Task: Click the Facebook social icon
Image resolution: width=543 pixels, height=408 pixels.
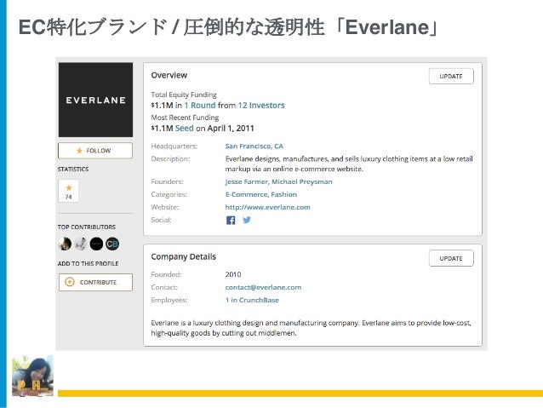Action: click(231, 220)
